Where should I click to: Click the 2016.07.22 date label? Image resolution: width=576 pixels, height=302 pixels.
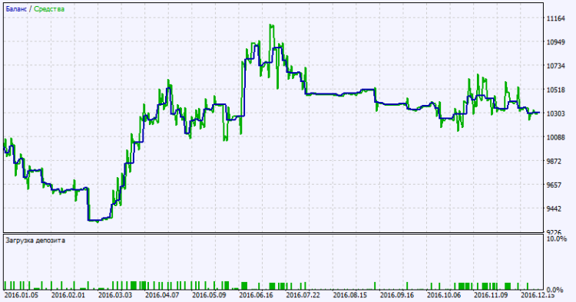pos(303,295)
